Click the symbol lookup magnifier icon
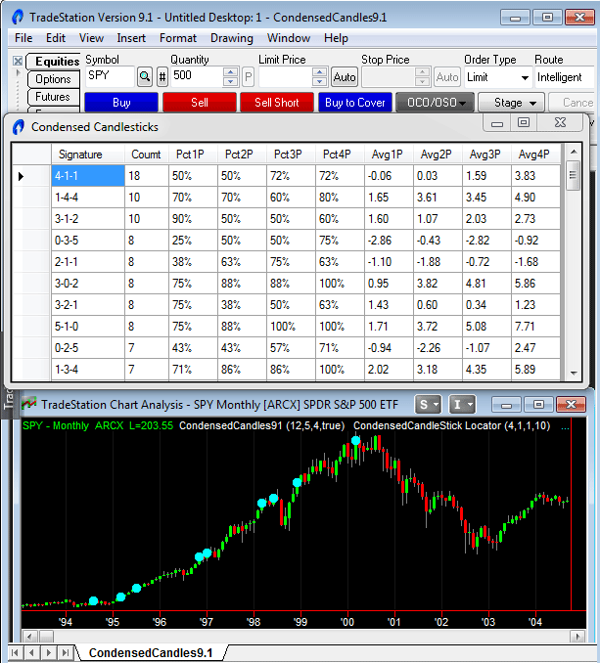600x663 pixels. (x=145, y=77)
